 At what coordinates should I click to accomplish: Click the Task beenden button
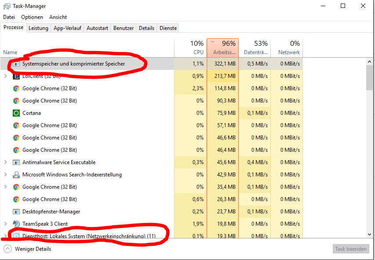[x=351, y=249]
